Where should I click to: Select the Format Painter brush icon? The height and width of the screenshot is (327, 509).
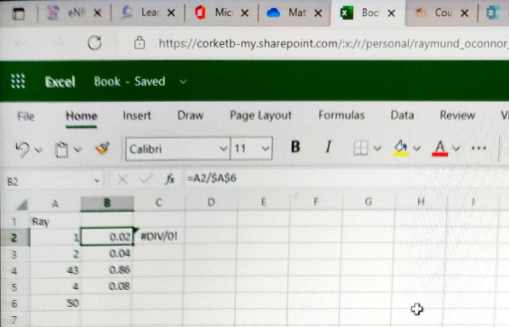[x=103, y=149]
